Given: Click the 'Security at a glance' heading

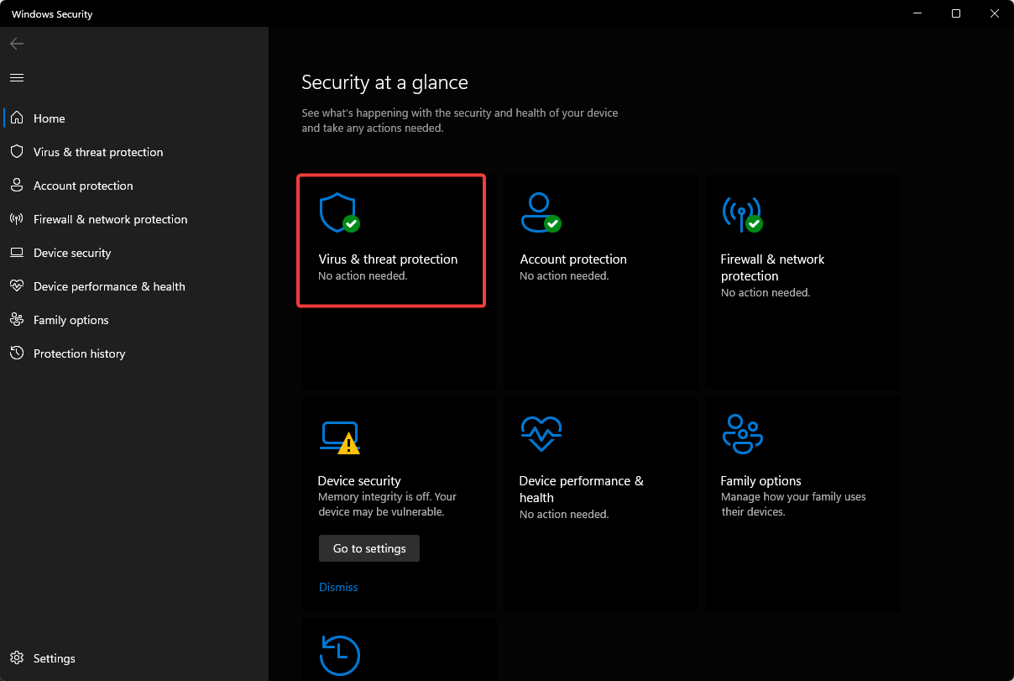Looking at the screenshot, I should click(x=384, y=82).
